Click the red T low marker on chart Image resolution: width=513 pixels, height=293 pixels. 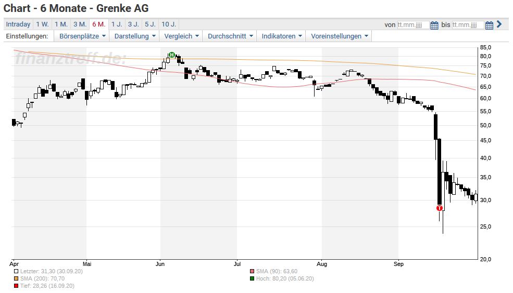pos(440,208)
